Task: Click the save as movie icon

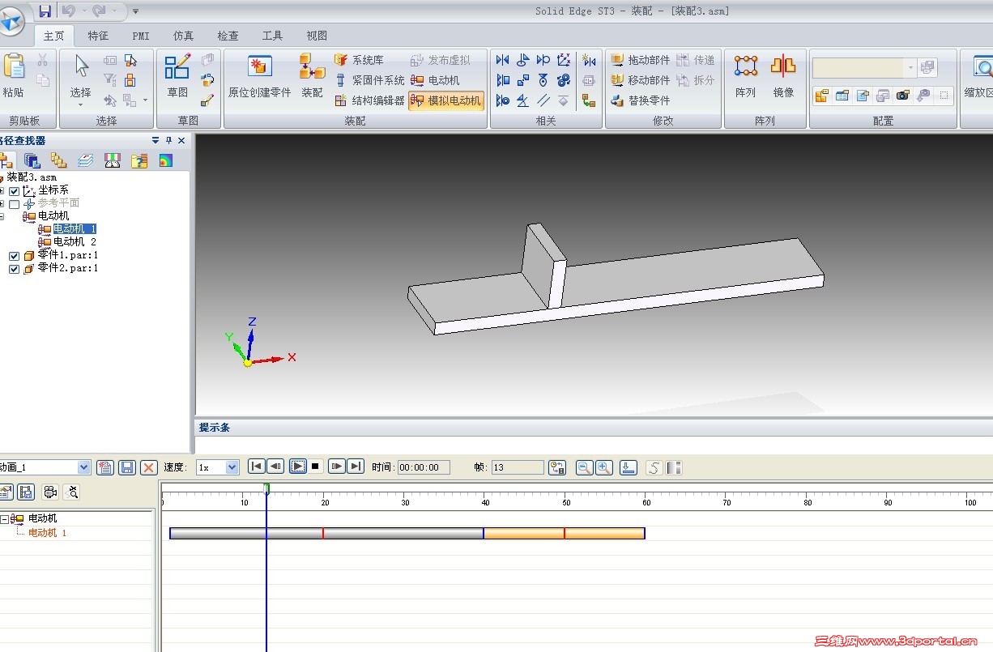Action: [x=25, y=492]
